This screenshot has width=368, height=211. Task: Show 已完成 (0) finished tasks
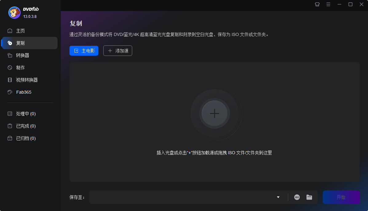pos(30,126)
